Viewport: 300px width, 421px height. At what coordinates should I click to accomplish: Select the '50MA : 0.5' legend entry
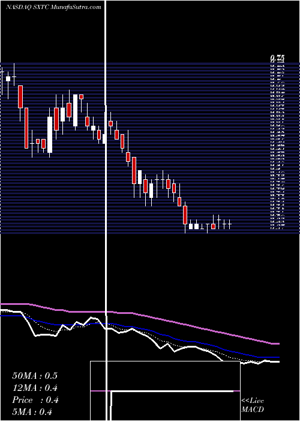35,376
